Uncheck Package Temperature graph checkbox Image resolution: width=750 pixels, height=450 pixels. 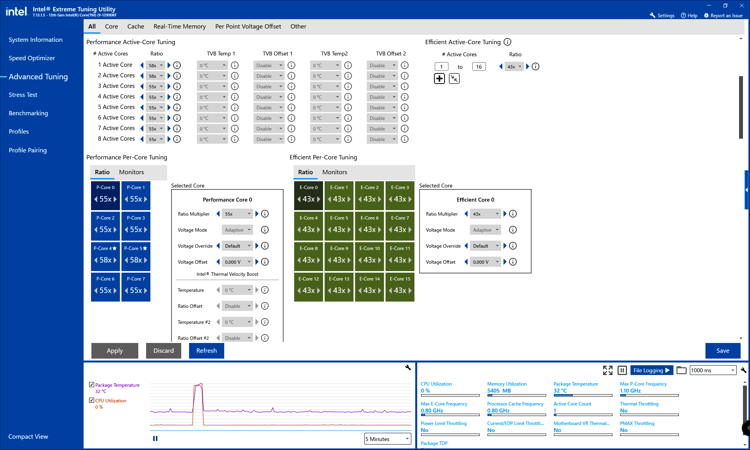pos(91,385)
